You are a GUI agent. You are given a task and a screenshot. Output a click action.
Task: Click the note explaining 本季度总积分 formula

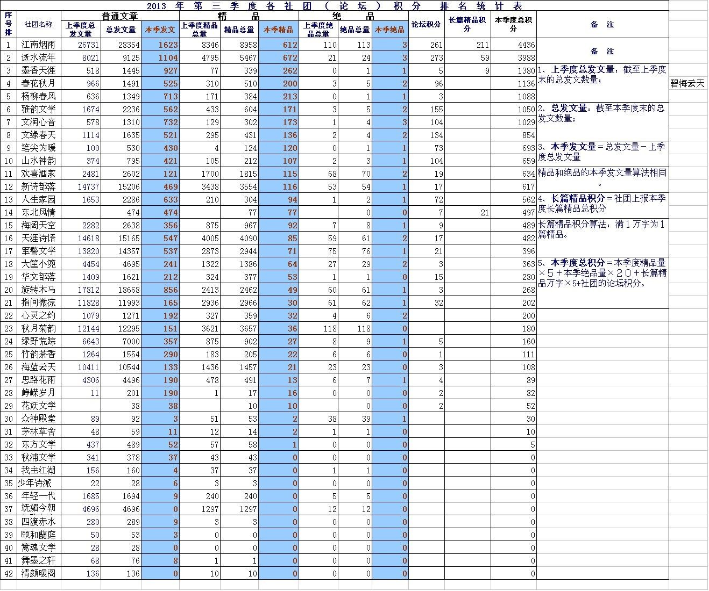point(602,273)
